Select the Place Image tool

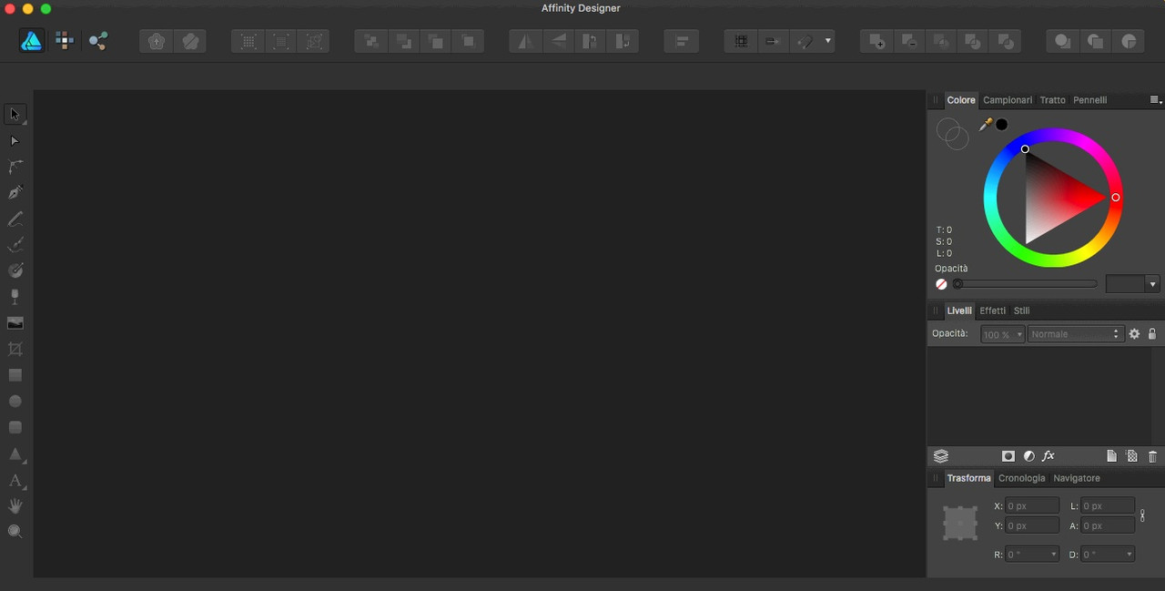[x=15, y=323]
